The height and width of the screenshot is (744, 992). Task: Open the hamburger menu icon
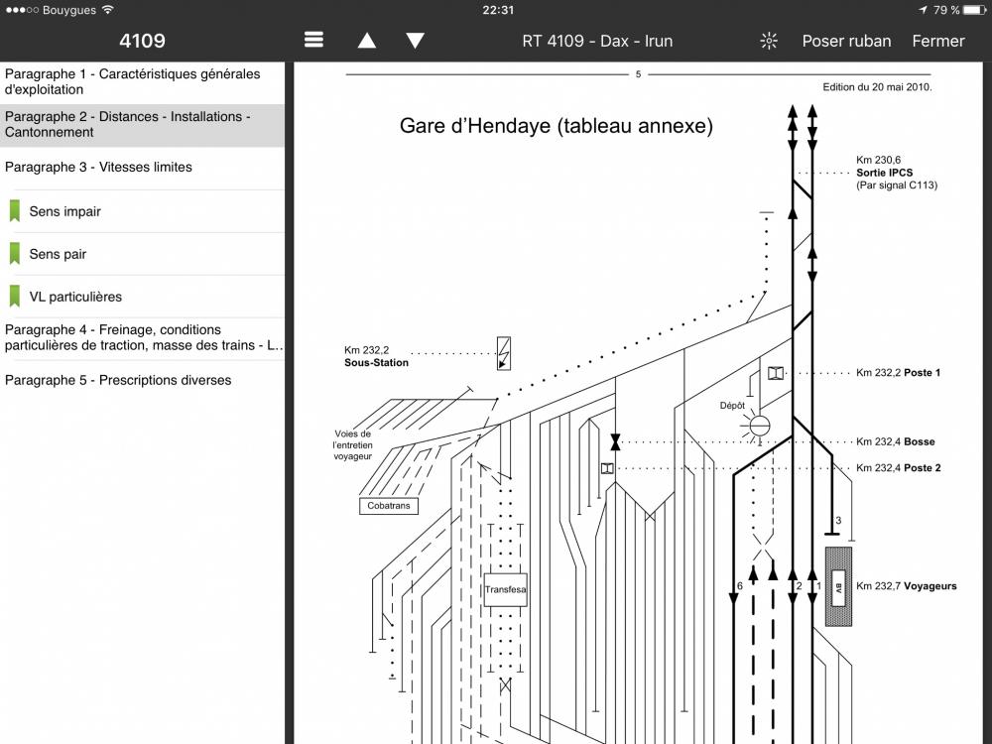click(314, 41)
